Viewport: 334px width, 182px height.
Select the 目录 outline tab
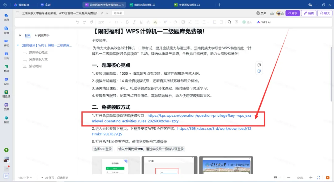point(28,35)
